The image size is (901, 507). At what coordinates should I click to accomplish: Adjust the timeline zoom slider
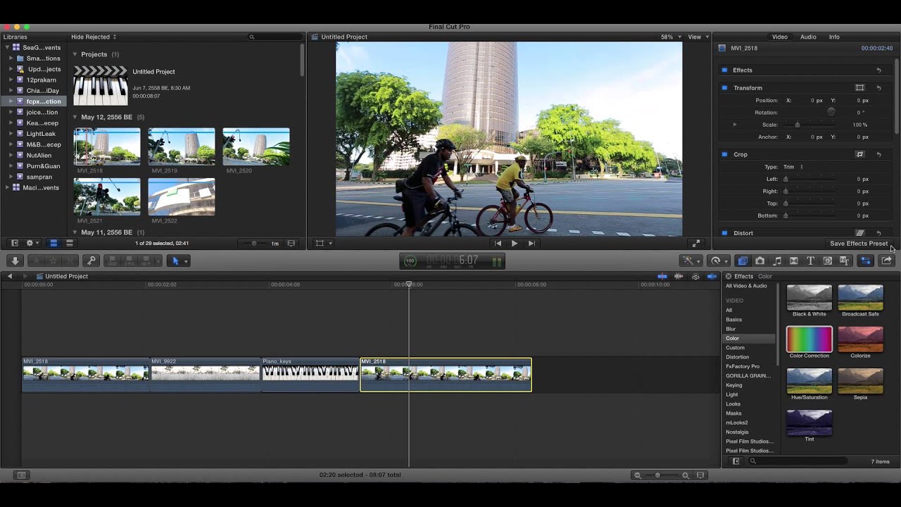point(657,475)
